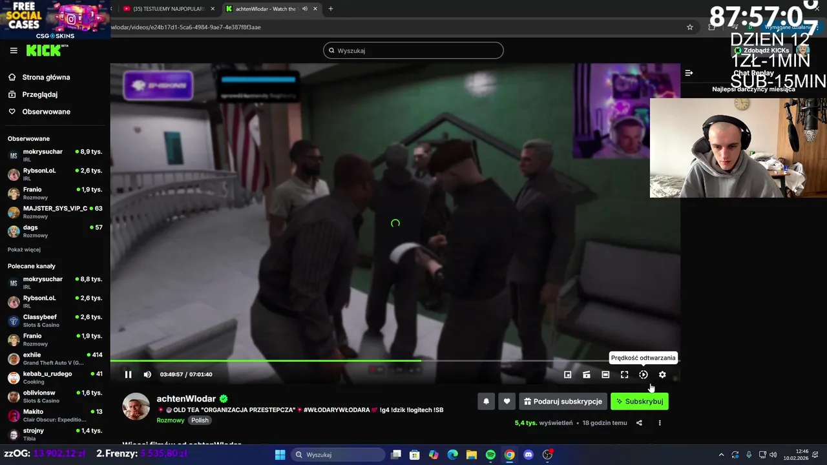Open MAJSTER_SYS_VIP_C channel
This screenshot has width=827, height=465.
pyautogui.click(x=55, y=212)
